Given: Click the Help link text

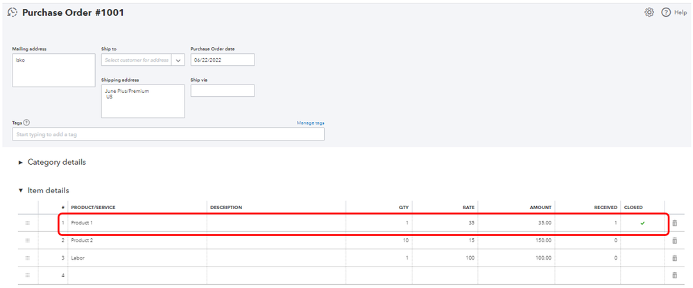Looking at the screenshot, I should [679, 12].
